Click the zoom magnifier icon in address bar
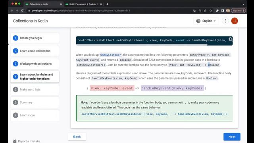 (200, 11)
